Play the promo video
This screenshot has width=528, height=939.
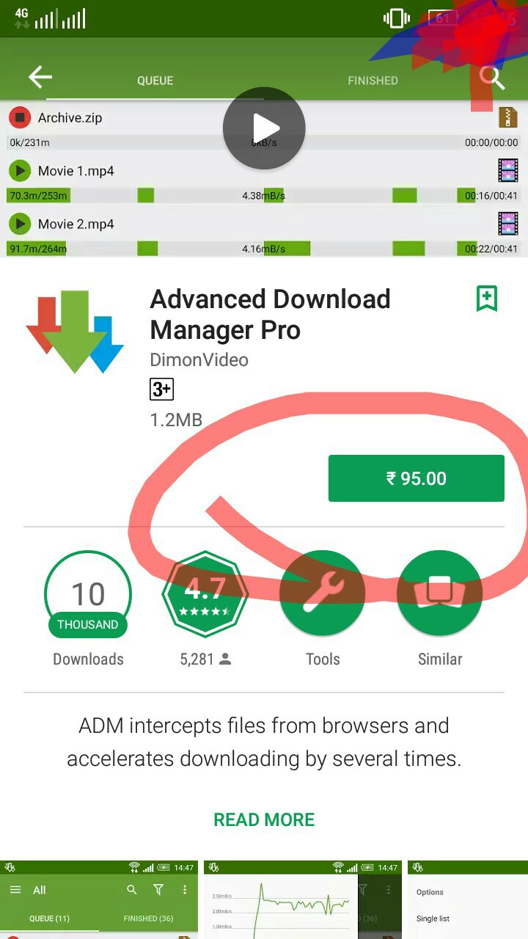264,128
